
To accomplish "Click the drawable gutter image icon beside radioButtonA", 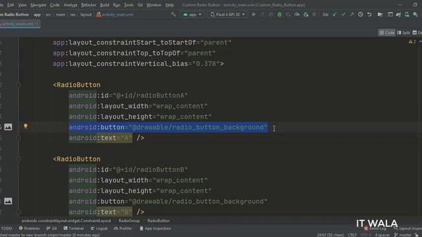I will point(8,127).
